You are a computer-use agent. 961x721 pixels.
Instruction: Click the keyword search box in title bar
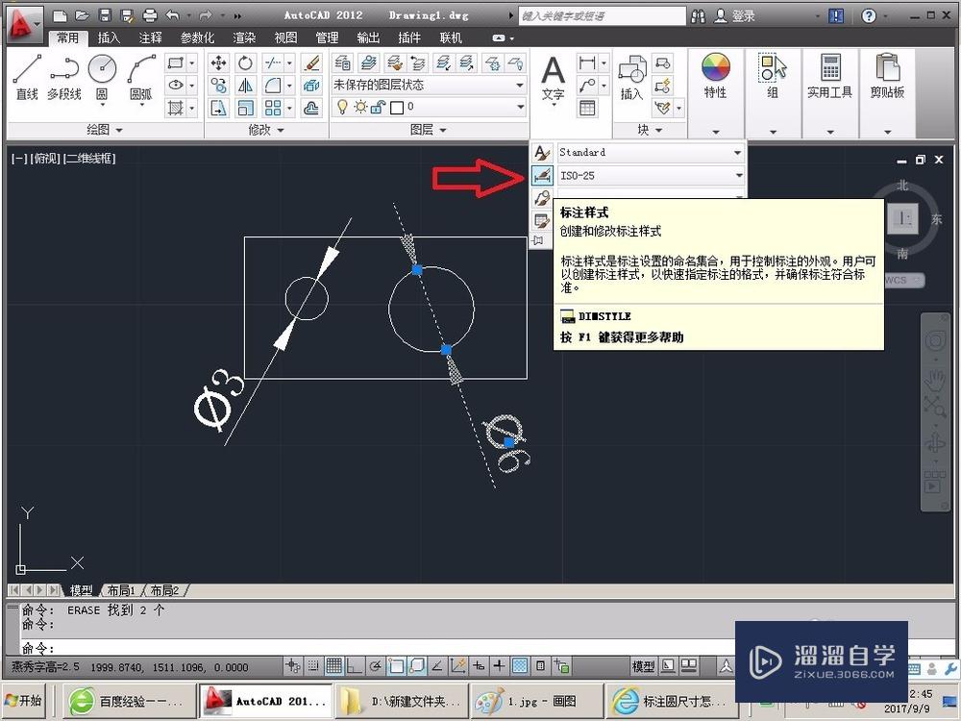[602, 16]
